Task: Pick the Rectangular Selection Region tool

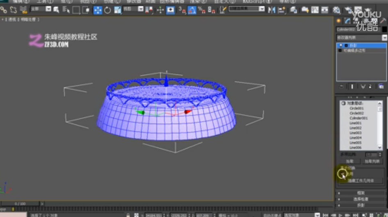Action: tap(76, 10)
